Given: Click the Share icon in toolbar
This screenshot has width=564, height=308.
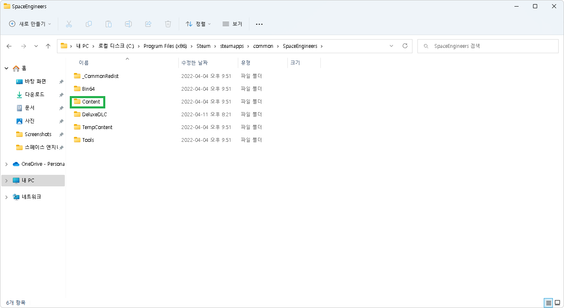Looking at the screenshot, I should pos(148,24).
